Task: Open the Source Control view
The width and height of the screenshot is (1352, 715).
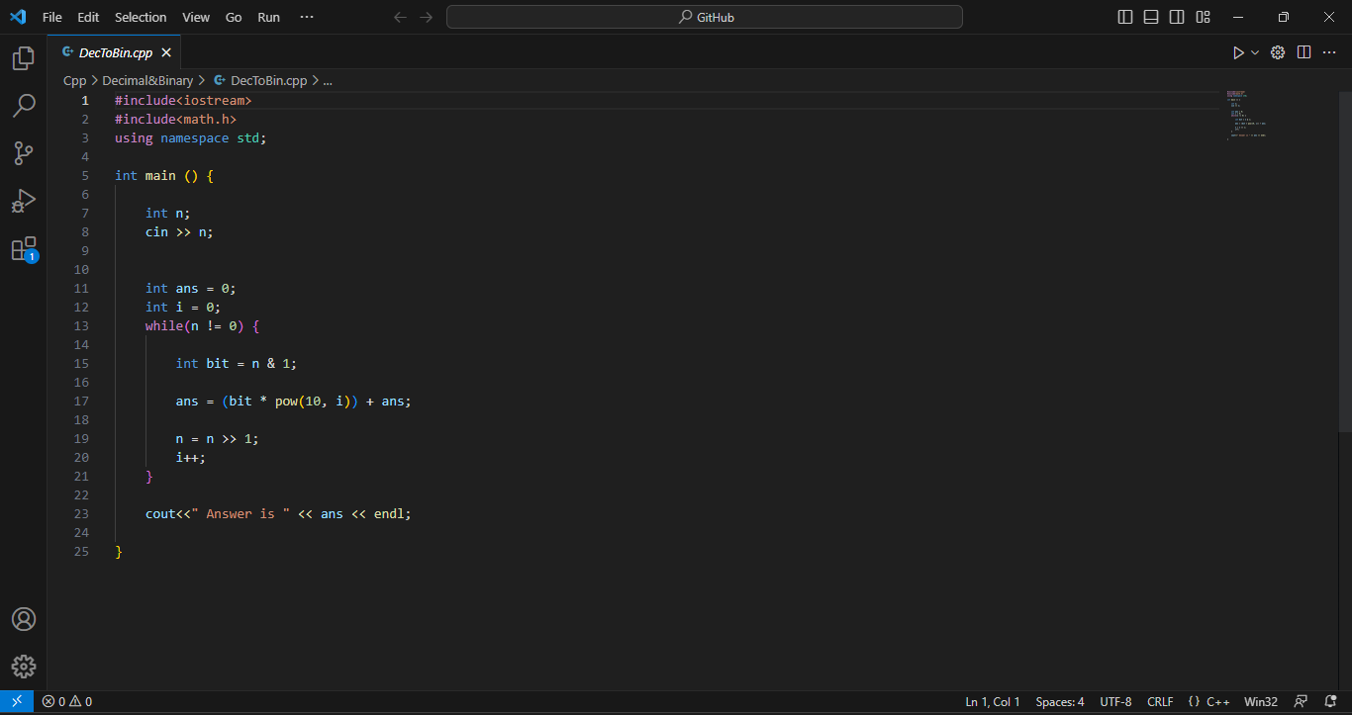Action: point(24,153)
